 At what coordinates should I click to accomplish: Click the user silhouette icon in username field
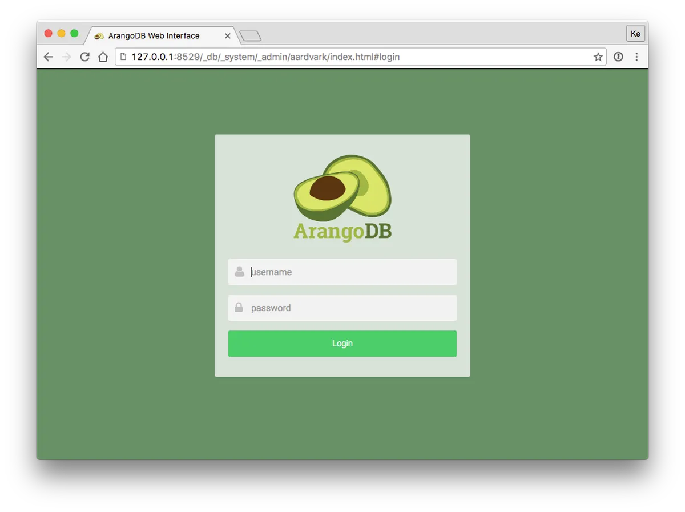coord(240,272)
